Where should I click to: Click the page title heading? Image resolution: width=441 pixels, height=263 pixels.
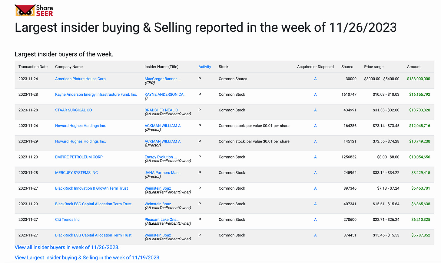[x=206, y=27]
